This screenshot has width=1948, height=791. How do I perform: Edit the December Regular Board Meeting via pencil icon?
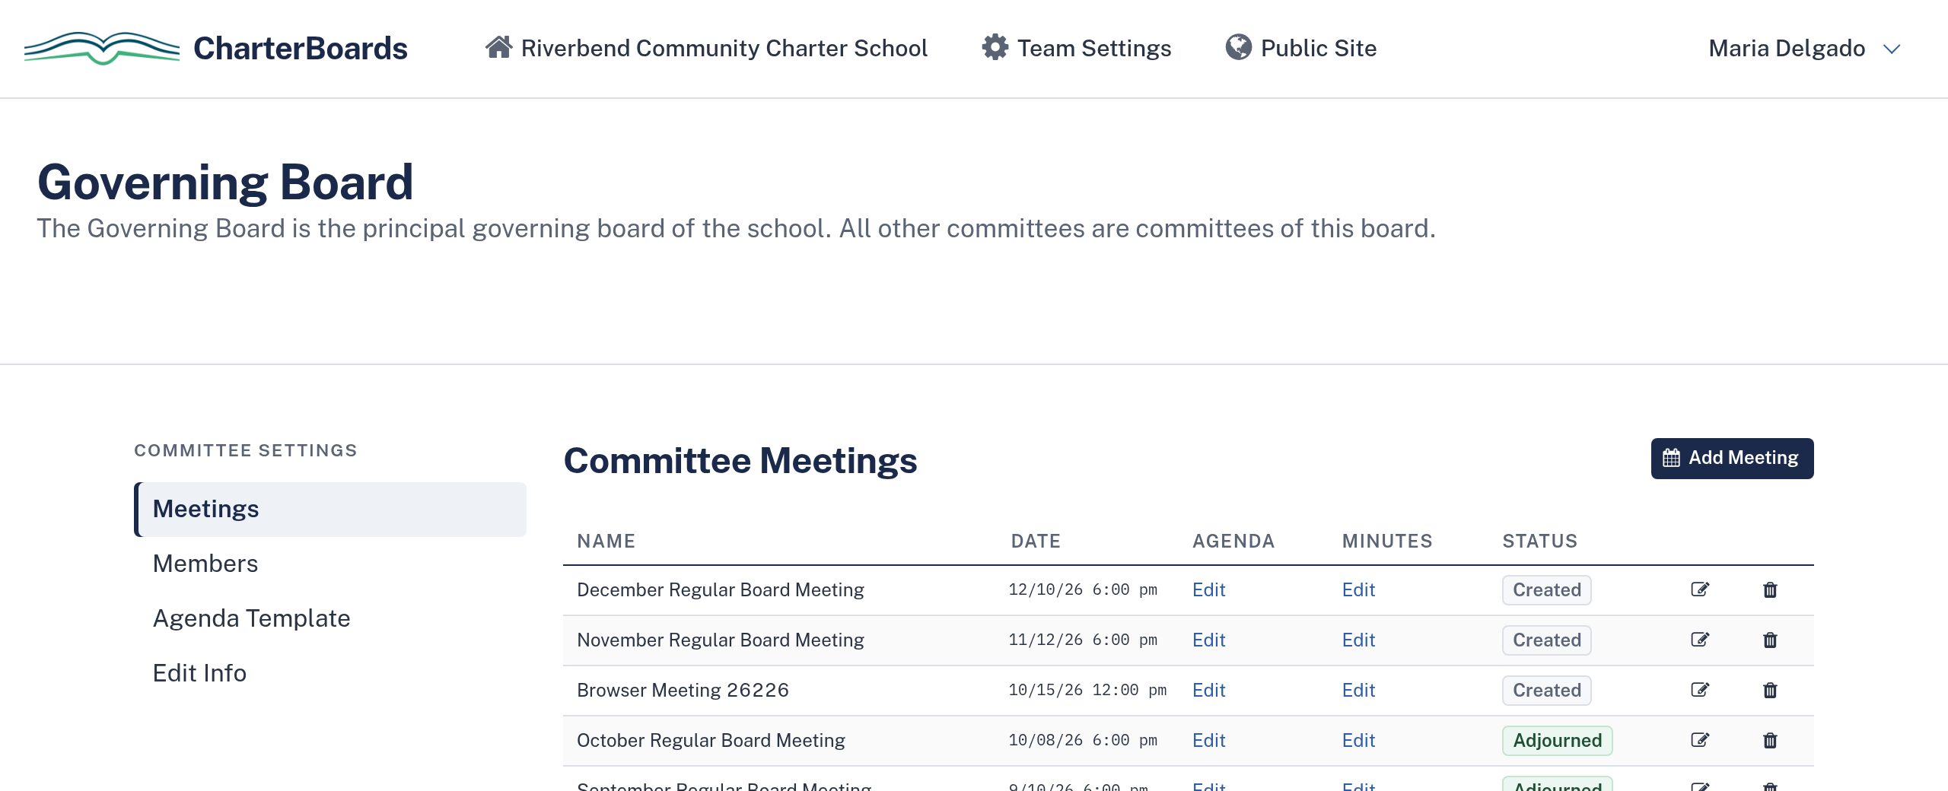tap(1700, 589)
